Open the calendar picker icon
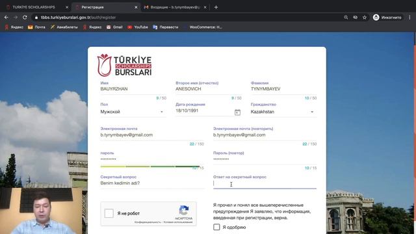 [x=237, y=112]
